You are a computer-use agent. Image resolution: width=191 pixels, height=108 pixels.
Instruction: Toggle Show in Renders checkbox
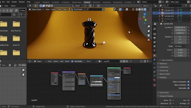click(188, 85)
